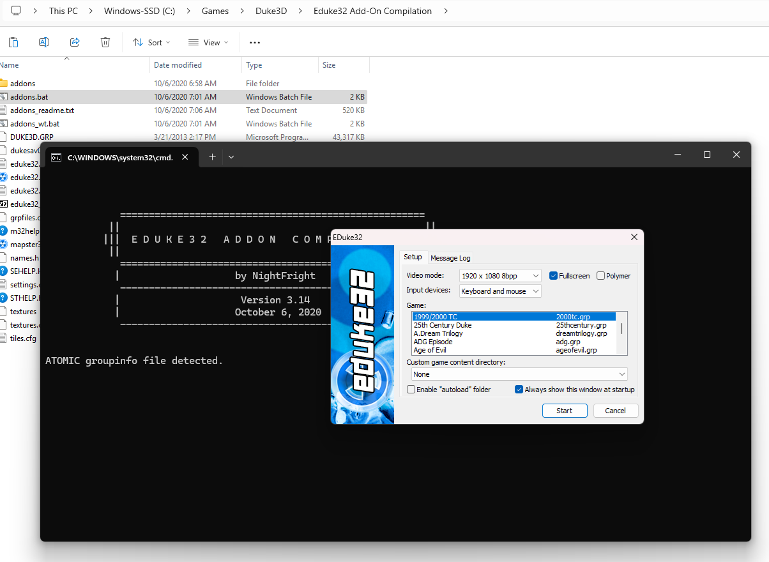Screen dimensions: 769x562
Task: Uncheck Always show this window at startup
Action: (x=519, y=390)
